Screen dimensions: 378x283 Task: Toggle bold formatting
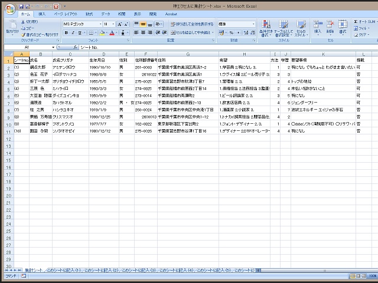66,33
